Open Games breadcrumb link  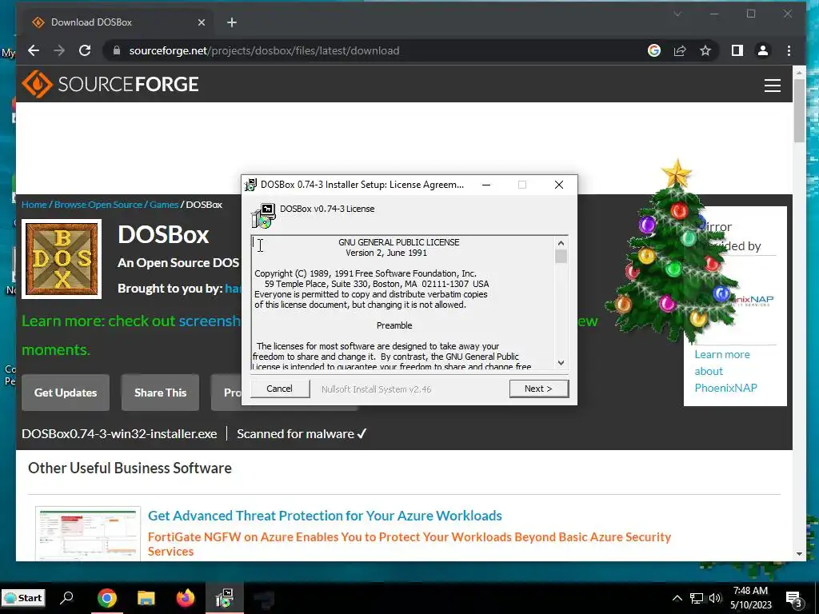click(x=164, y=205)
